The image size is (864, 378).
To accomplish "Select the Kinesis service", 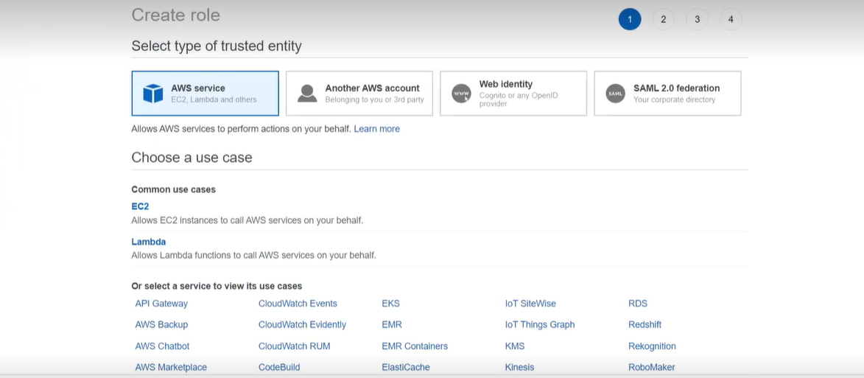I will (x=519, y=367).
